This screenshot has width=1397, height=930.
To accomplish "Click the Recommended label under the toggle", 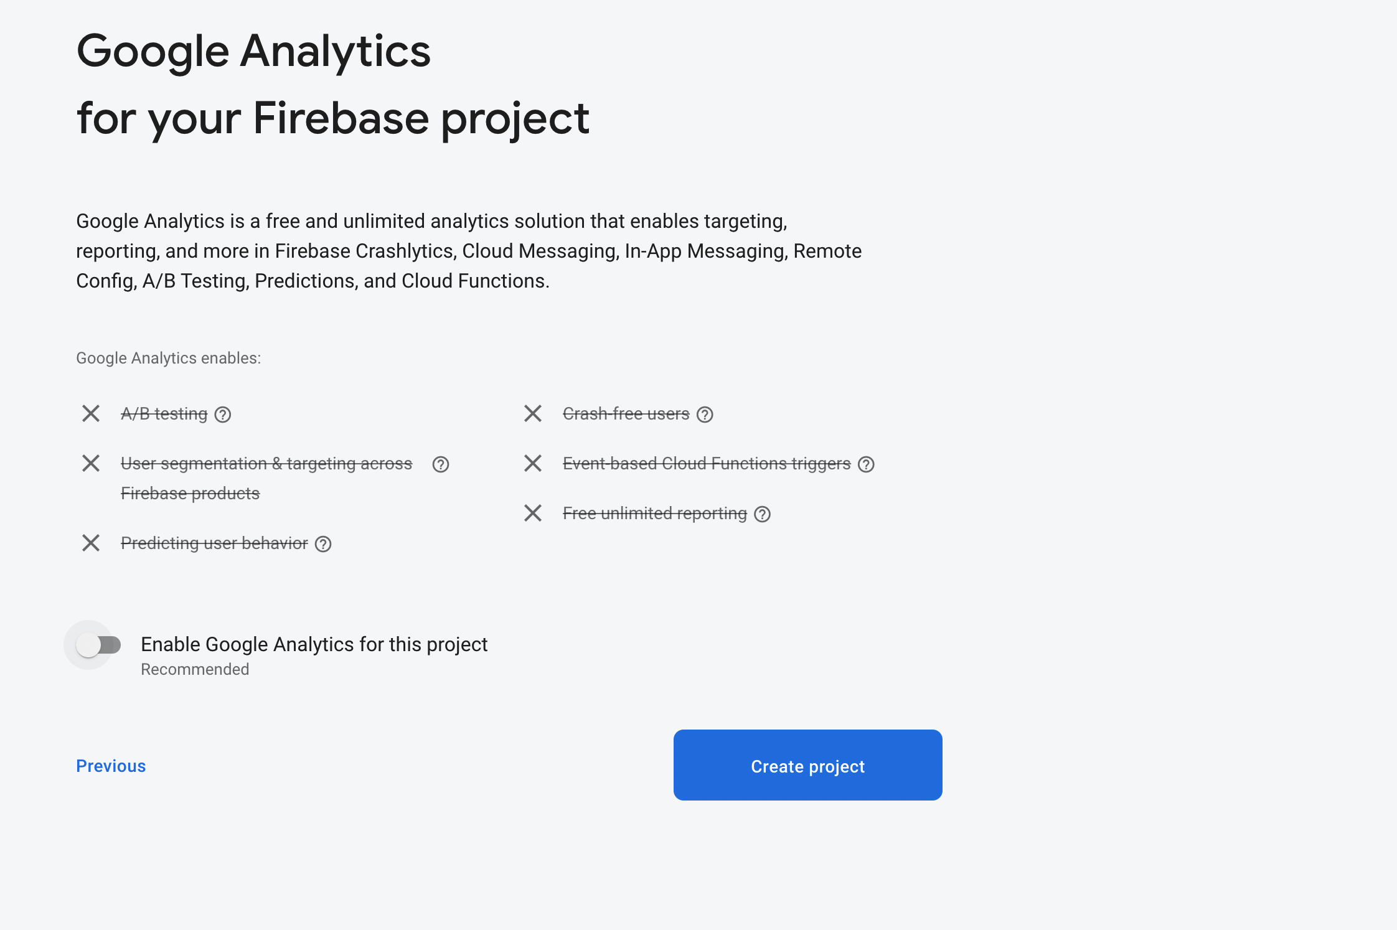I will [x=195, y=669].
